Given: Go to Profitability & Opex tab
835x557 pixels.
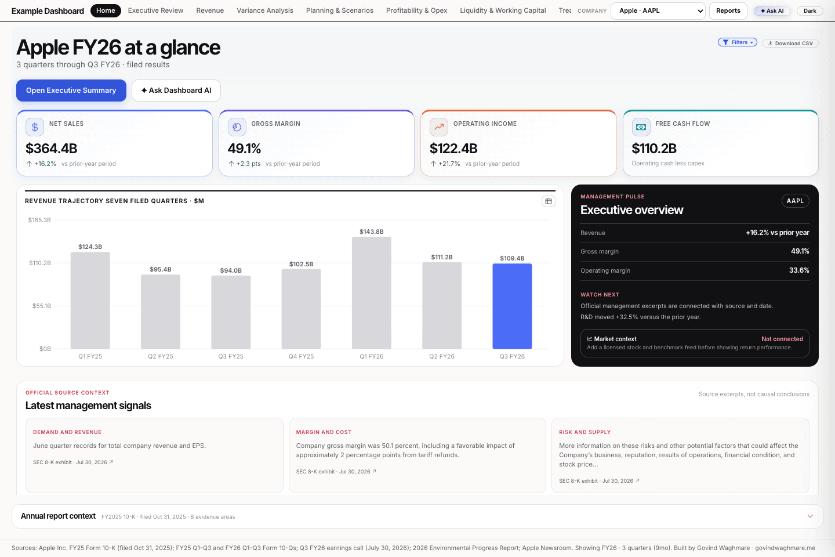Looking at the screenshot, I should tap(416, 10).
